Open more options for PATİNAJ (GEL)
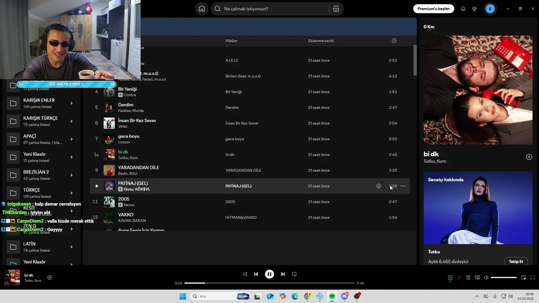 coord(403,186)
